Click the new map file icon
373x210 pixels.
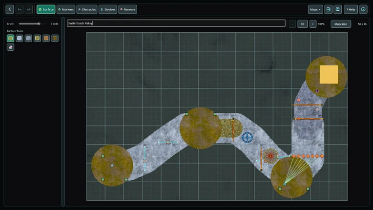pyautogui.click(x=328, y=9)
